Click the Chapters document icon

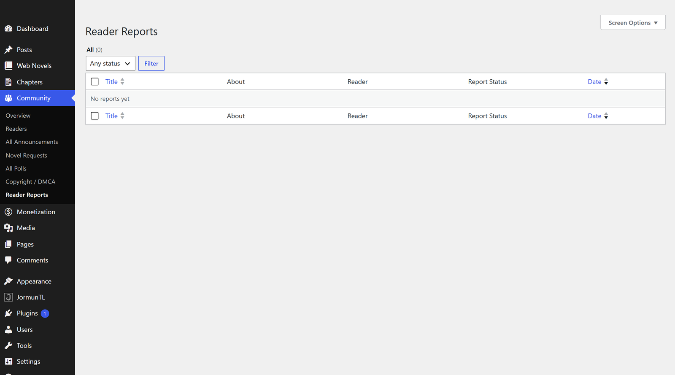8,82
